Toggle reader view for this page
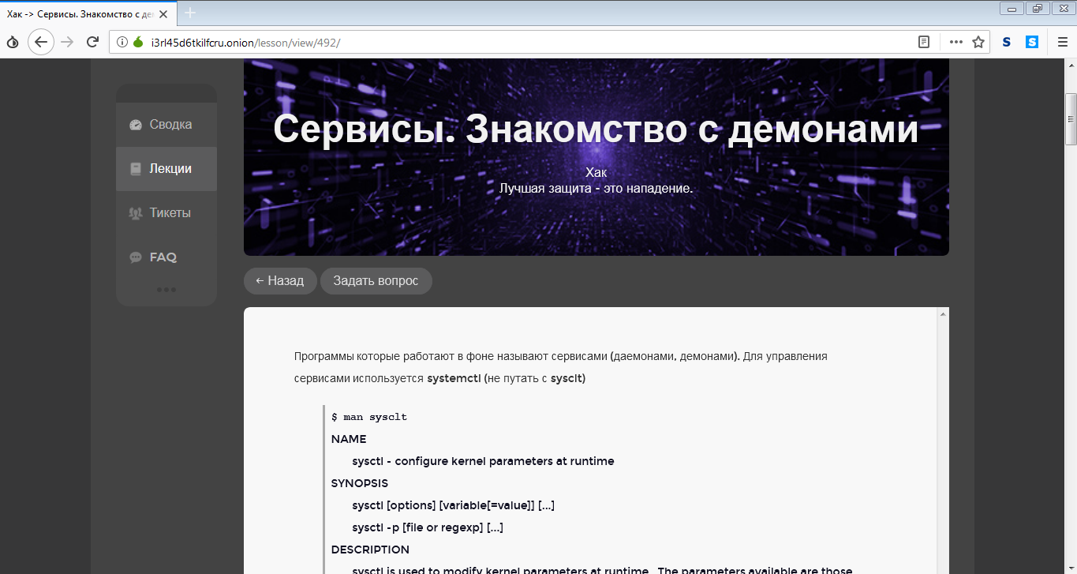Screen dimensions: 1077x574 point(924,42)
